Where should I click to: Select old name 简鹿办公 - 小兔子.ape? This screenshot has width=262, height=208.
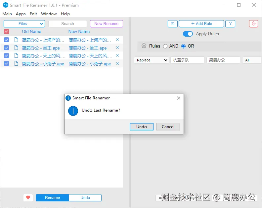(x=43, y=64)
